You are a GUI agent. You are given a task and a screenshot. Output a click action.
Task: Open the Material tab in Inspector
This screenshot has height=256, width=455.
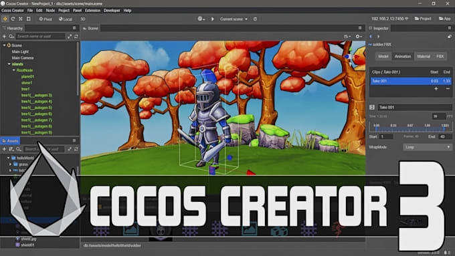tap(424, 56)
